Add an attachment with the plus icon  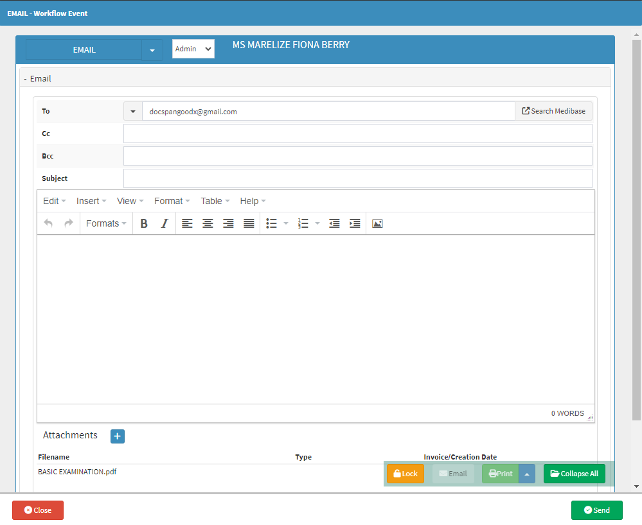[118, 436]
